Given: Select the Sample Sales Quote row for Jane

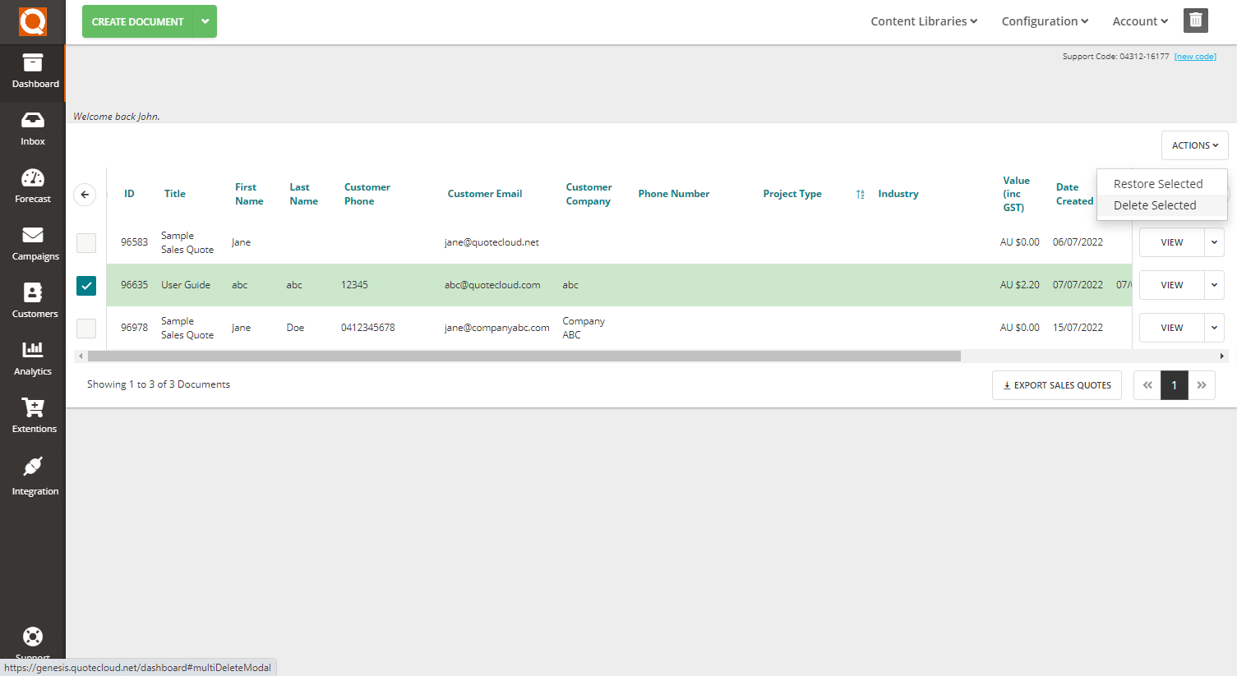Looking at the screenshot, I should pyautogui.click(x=85, y=242).
